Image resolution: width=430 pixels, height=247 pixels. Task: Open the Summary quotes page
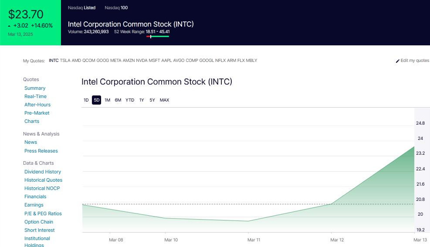(x=35, y=88)
